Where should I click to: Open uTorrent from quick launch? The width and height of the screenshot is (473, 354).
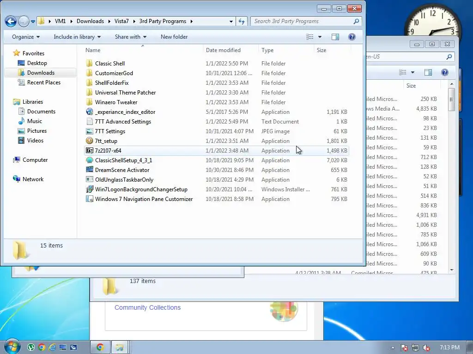point(31,348)
